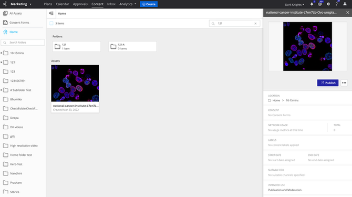Image resolution: width=352 pixels, height=197 pixels.
Task: Click the globe activity icon in the header
Action: pyautogui.click(x=320, y=4)
